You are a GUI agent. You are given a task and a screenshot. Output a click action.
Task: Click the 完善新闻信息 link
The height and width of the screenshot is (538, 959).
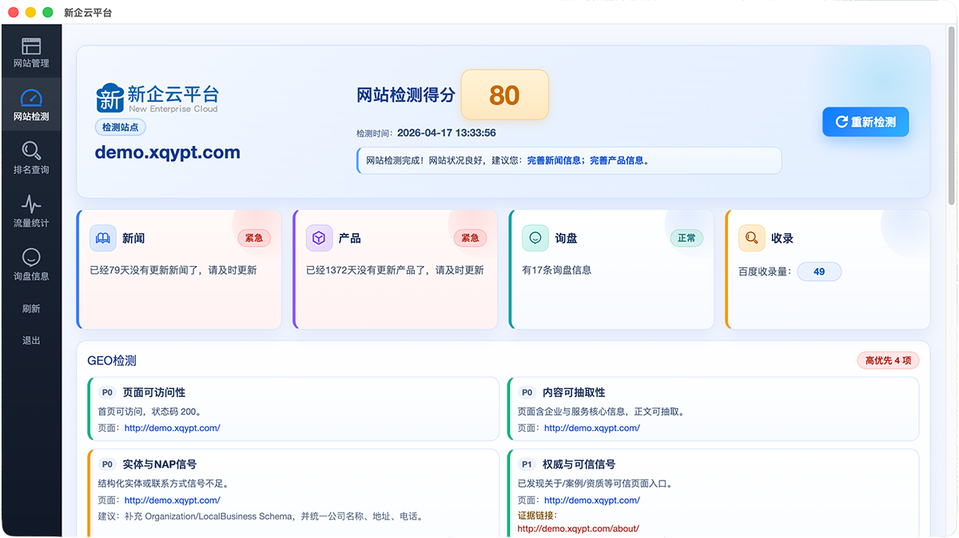point(554,160)
